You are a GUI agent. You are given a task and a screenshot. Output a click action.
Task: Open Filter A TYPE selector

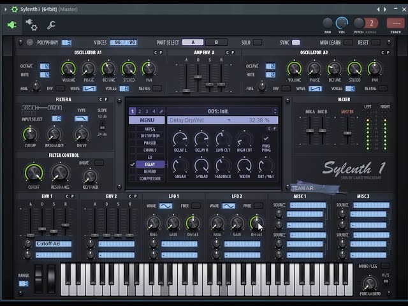point(82,119)
